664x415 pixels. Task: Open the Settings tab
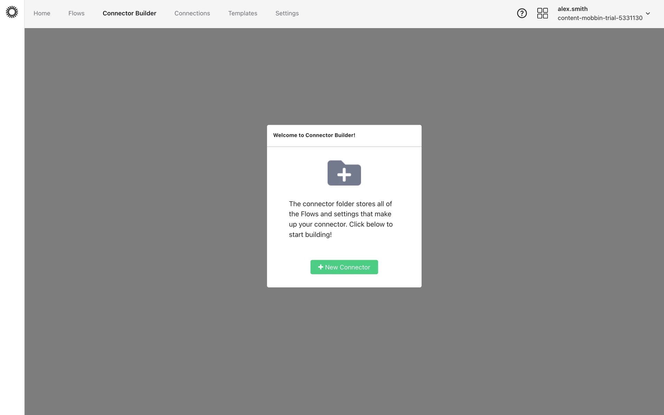pyautogui.click(x=287, y=13)
